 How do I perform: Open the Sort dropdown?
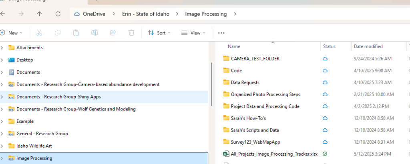159,33
